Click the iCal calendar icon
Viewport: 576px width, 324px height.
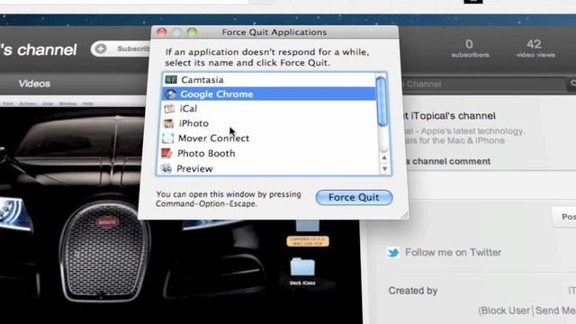tap(169, 108)
